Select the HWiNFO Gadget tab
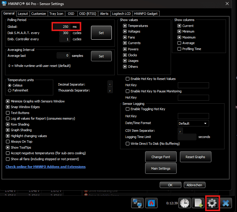This screenshot has width=237, height=212. 146,14
